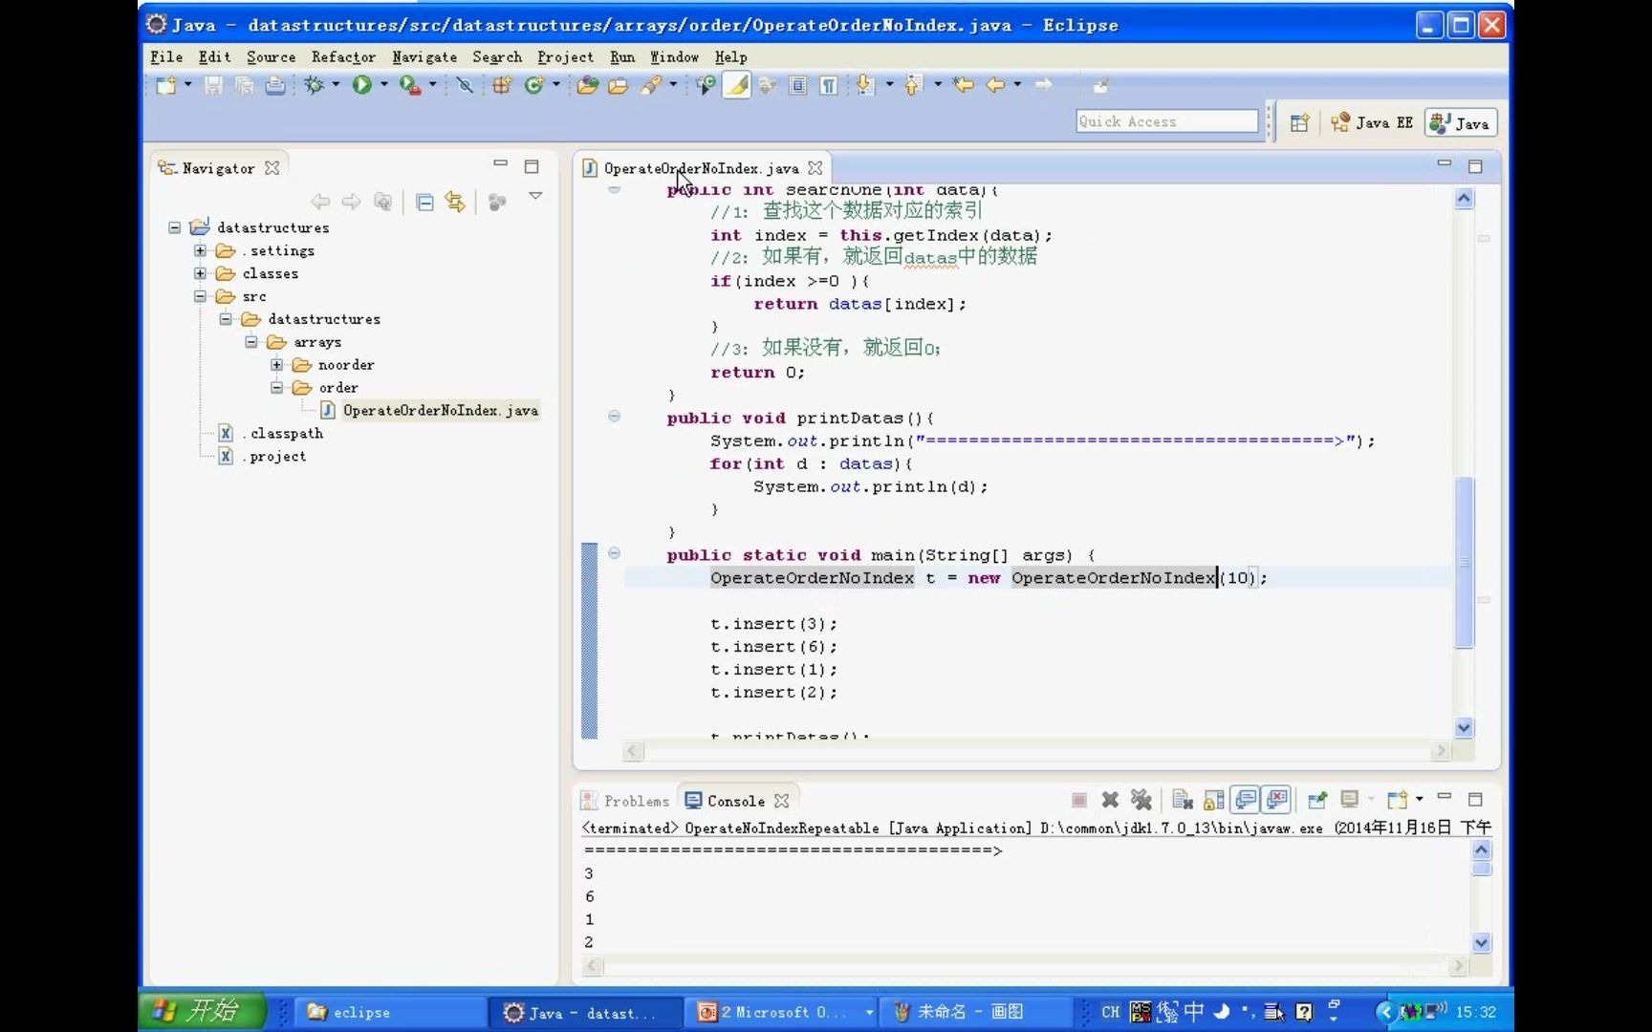Open the Refactor menu
1652x1032 pixels.
coord(343,57)
